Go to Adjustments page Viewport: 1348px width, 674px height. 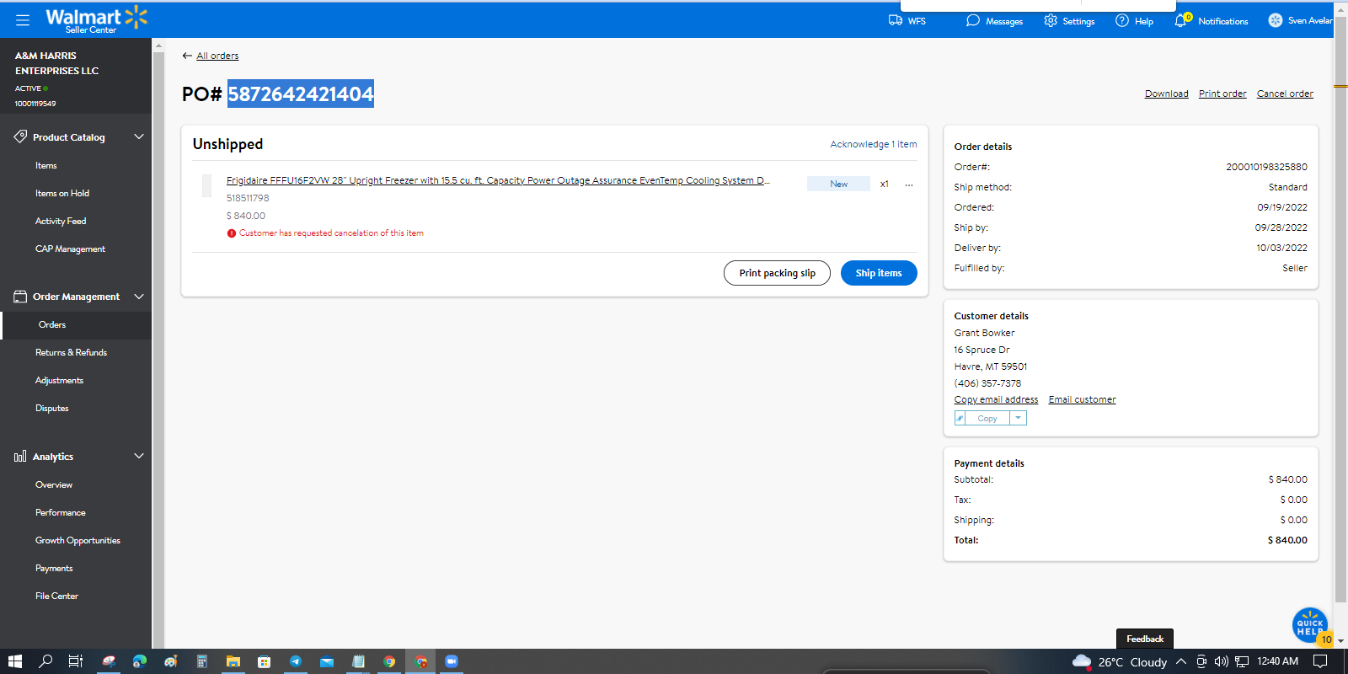point(59,381)
